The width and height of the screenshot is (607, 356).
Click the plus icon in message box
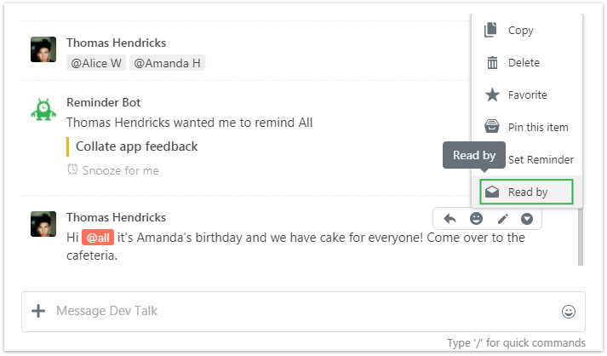click(x=38, y=311)
